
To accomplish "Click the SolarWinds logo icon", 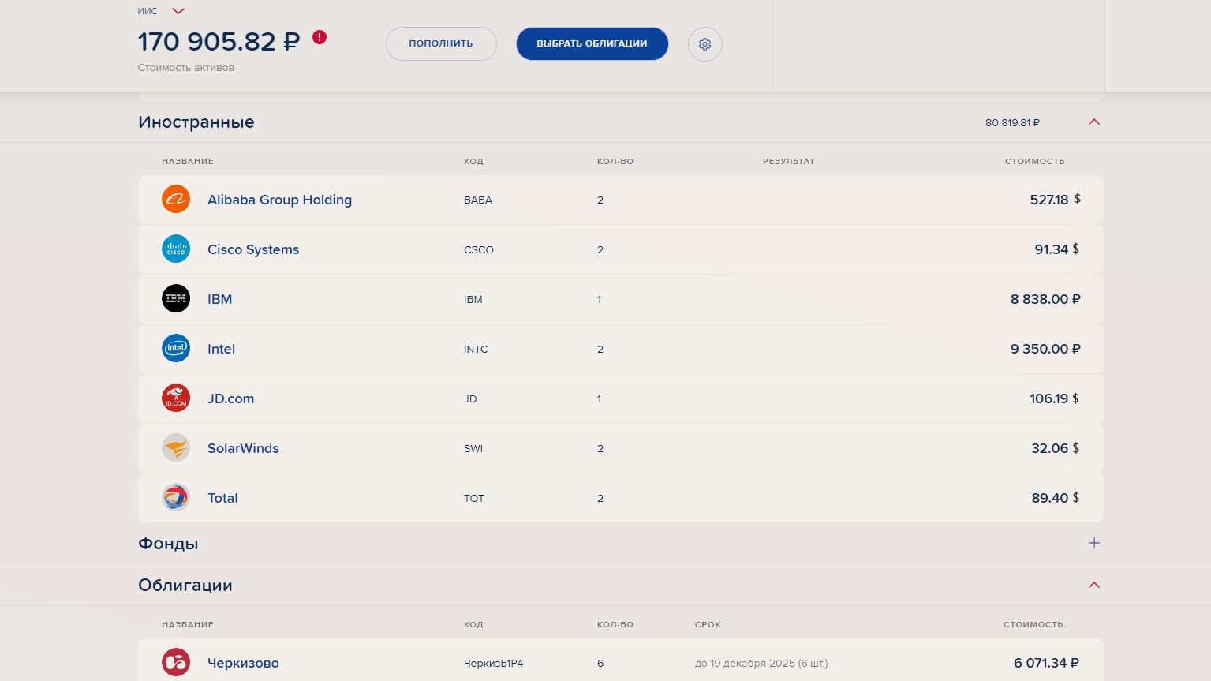I will click(176, 448).
